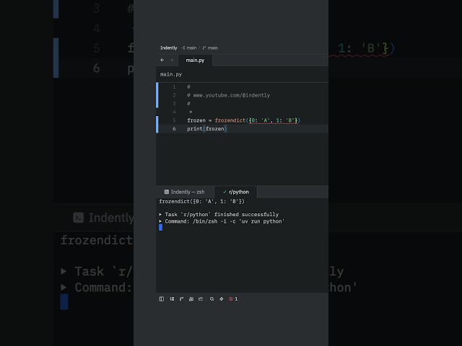Click the blue git change marker beside line 5

coord(157,125)
